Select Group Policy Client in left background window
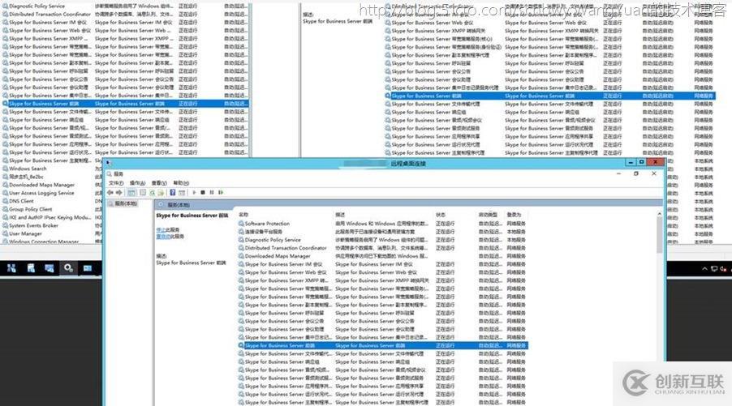The width and height of the screenshot is (732, 406). click(x=31, y=209)
